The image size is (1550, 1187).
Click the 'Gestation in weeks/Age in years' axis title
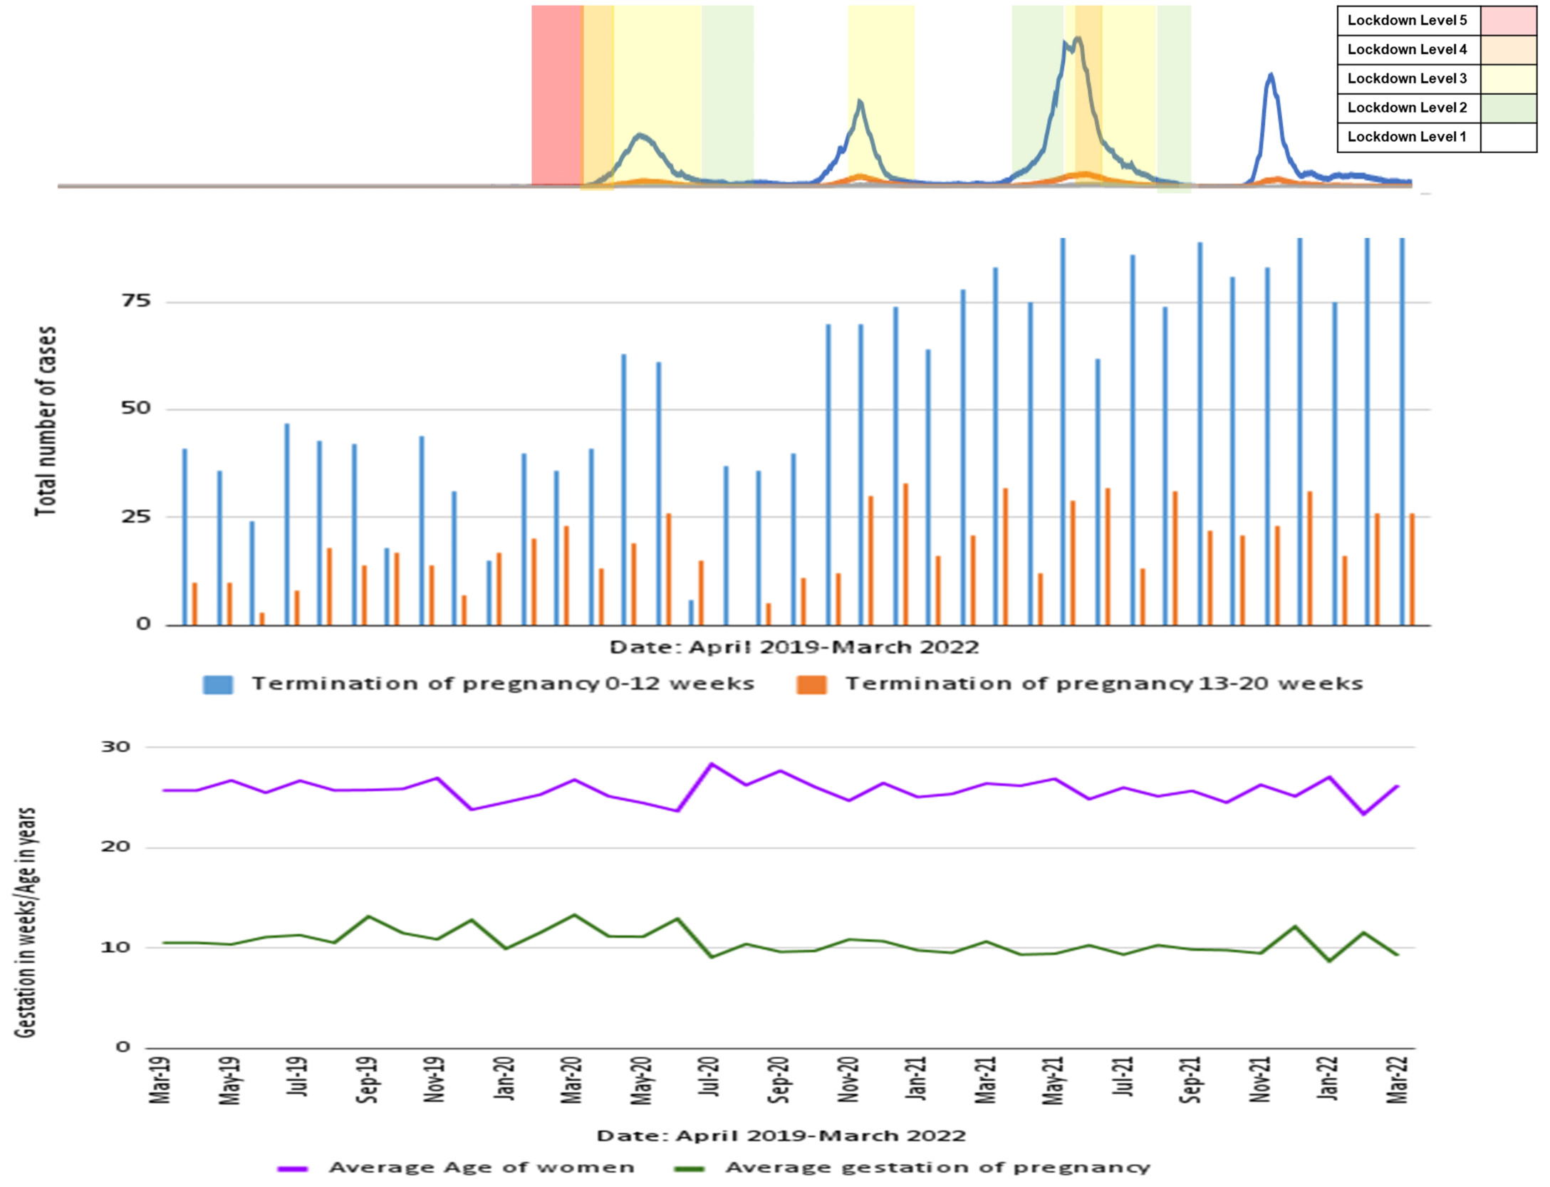[26, 922]
